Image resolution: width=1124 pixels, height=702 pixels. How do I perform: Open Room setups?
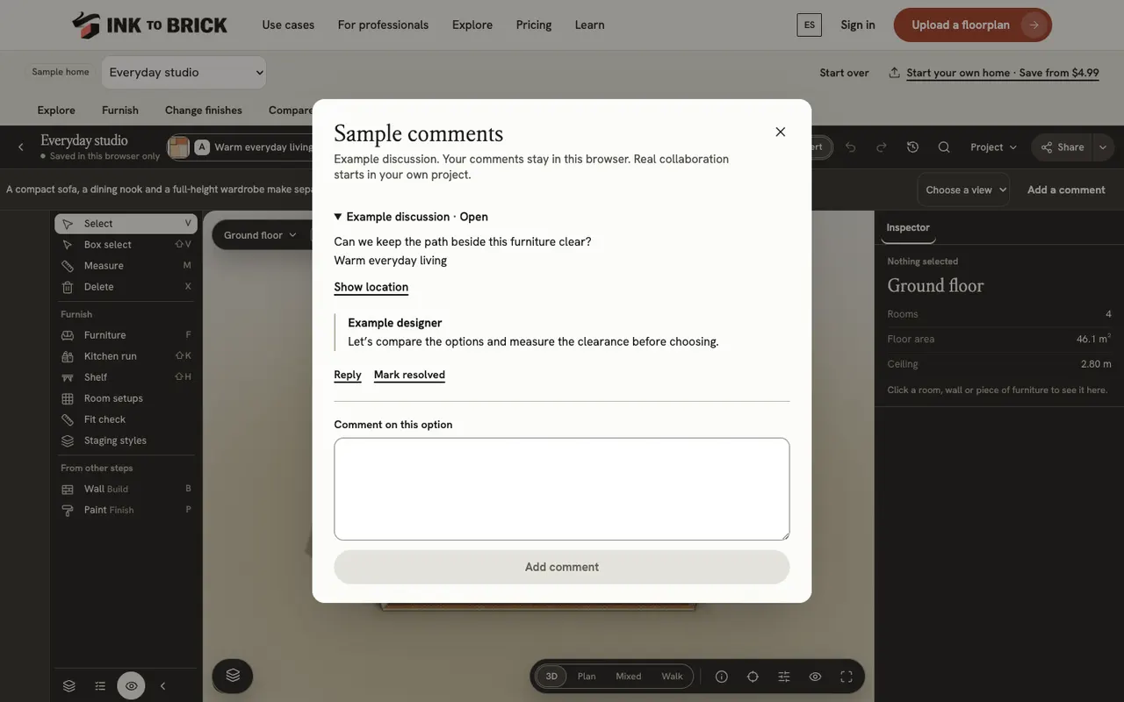[x=126, y=398]
